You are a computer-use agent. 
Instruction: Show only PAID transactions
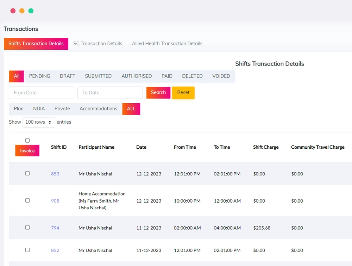click(167, 76)
